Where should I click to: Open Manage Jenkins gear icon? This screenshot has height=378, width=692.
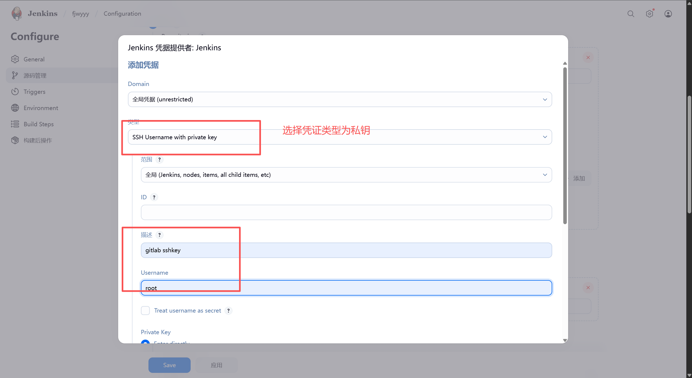(649, 14)
